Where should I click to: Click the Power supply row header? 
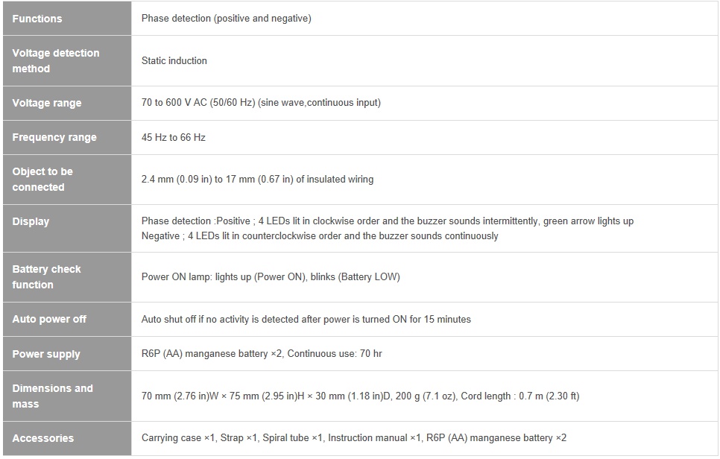click(x=67, y=353)
